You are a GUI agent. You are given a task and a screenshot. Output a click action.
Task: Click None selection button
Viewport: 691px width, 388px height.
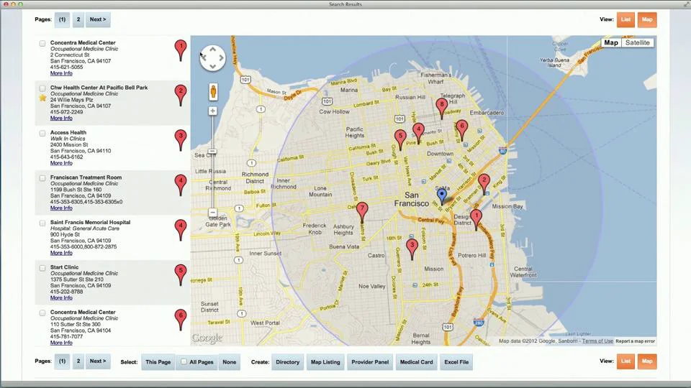tap(229, 362)
